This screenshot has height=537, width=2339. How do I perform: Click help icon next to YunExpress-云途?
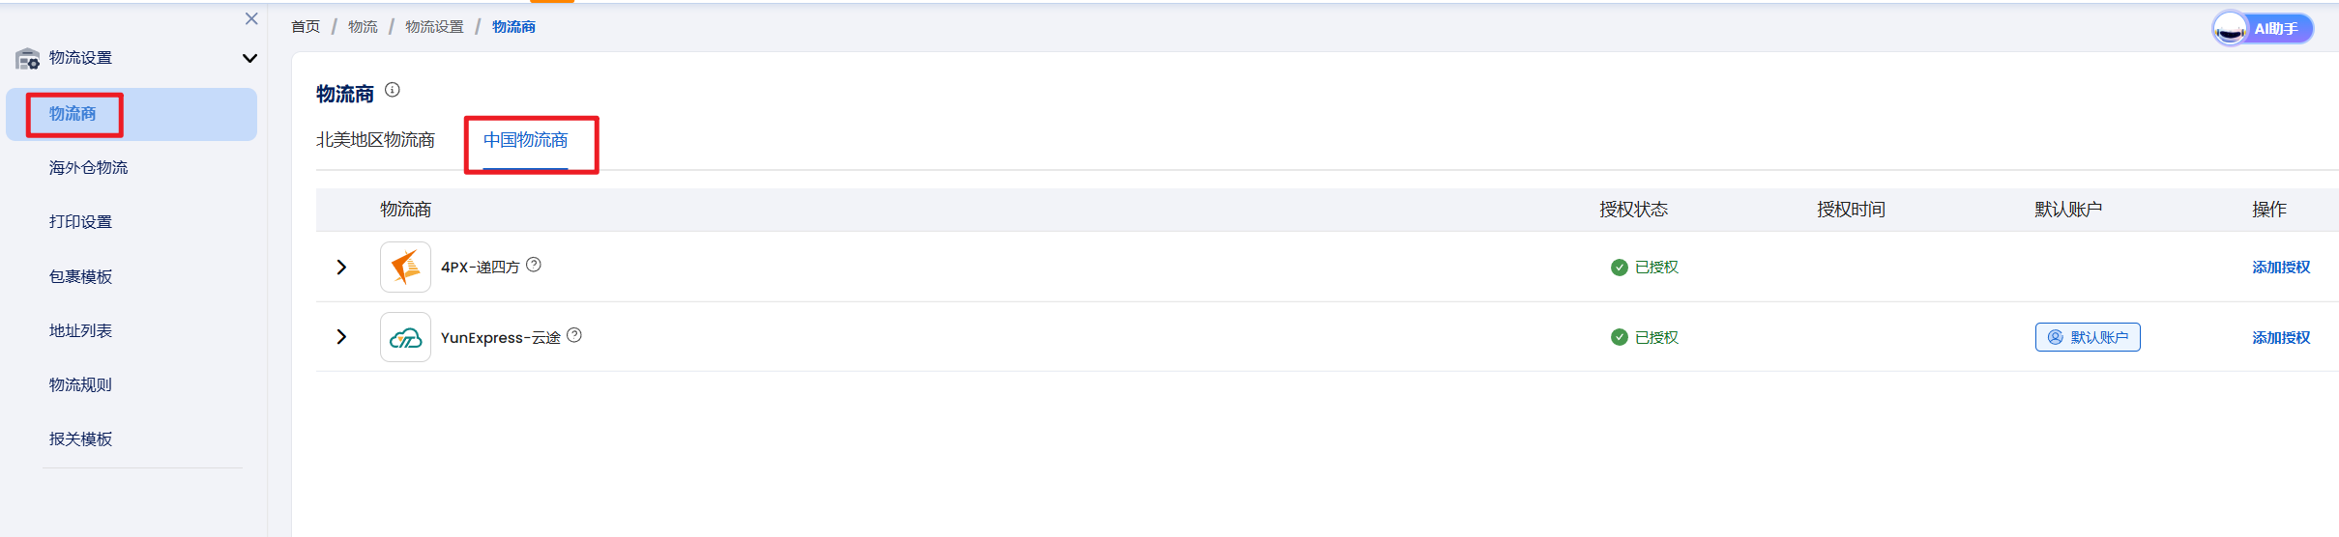tap(574, 335)
